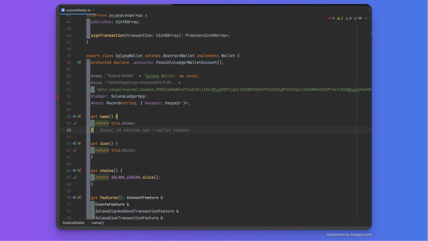
Task: Click recursive call gutter icon on line 59
Action: [74, 123]
